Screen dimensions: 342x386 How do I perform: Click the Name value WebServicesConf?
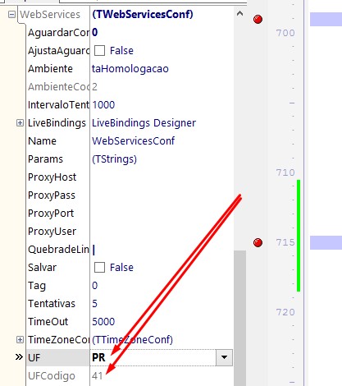[x=133, y=141]
